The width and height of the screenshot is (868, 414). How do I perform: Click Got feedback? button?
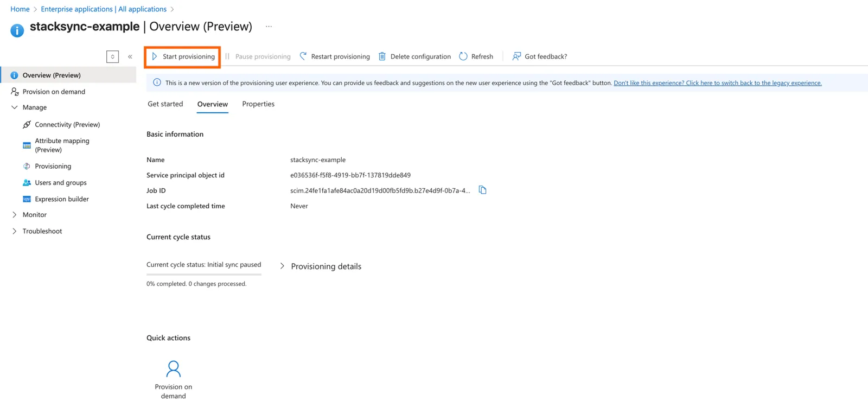click(x=540, y=56)
